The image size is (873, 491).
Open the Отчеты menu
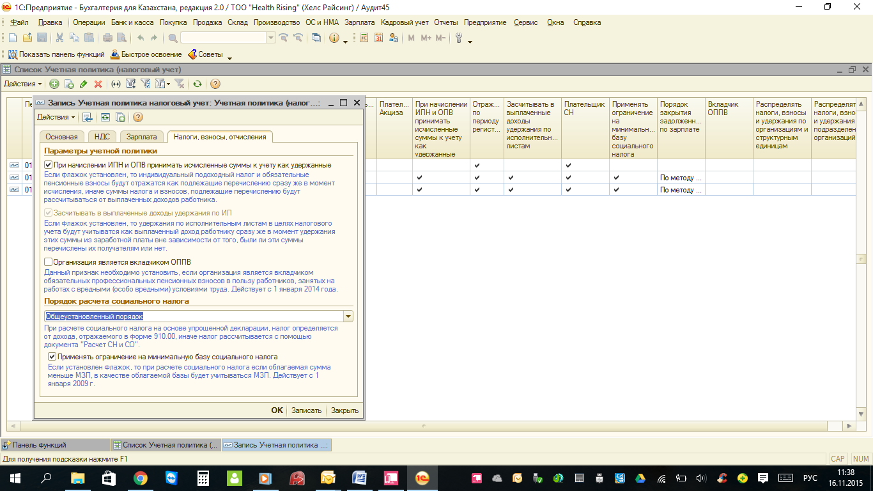click(446, 22)
